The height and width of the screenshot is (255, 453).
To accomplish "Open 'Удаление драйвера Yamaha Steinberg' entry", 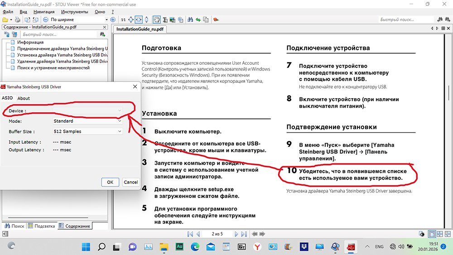I will pyautogui.click(x=63, y=61).
